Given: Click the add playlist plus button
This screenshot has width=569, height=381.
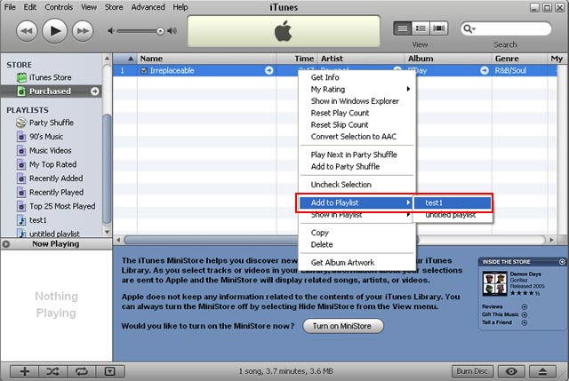Looking at the screenshot, I should click(25, 371).
